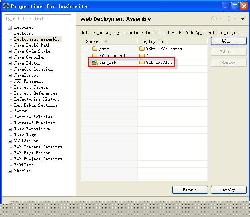The width and height of the screenshot is (250, 217).
Task: Select Task Repository label
Action: click(32, 129)
